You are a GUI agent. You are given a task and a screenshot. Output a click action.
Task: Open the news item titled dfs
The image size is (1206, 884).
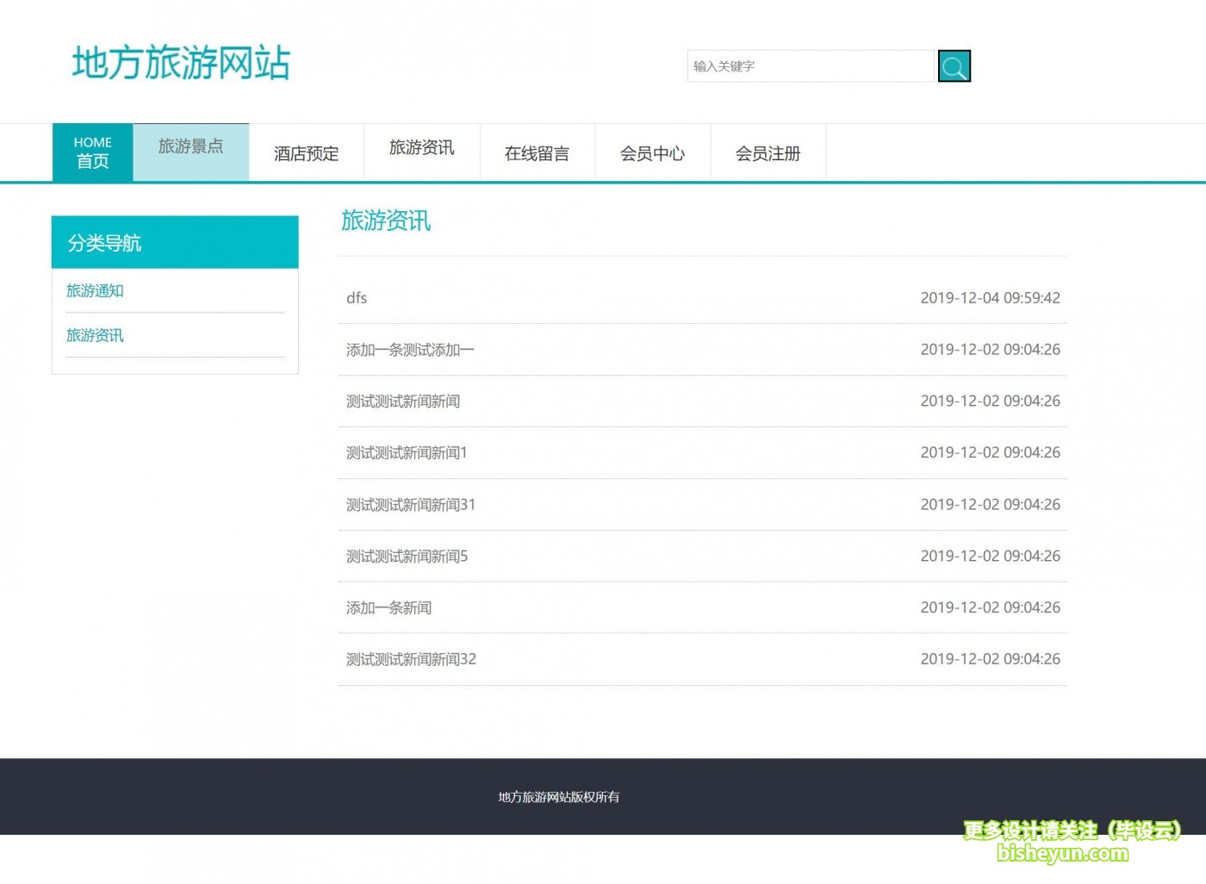[356, 297]
